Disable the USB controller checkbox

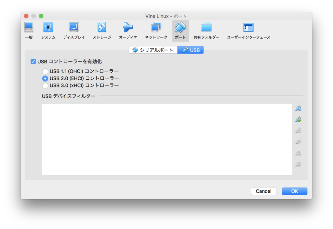tap(33, 61)
